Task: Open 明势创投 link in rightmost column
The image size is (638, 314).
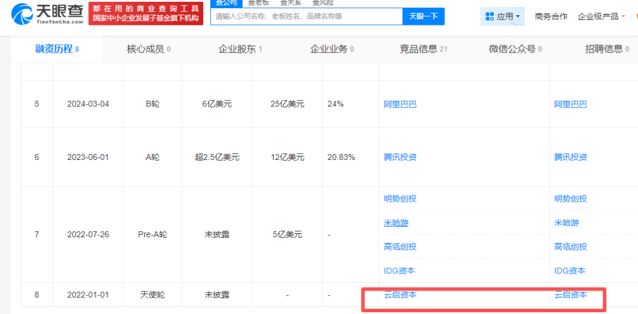Action: pos(571,199)
